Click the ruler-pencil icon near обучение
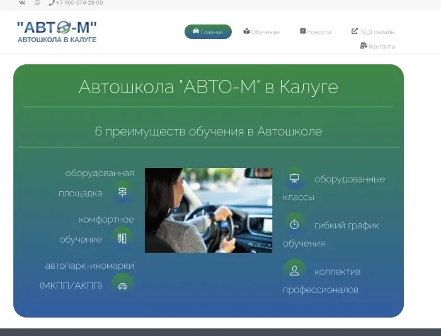 [x=122, y=238]
